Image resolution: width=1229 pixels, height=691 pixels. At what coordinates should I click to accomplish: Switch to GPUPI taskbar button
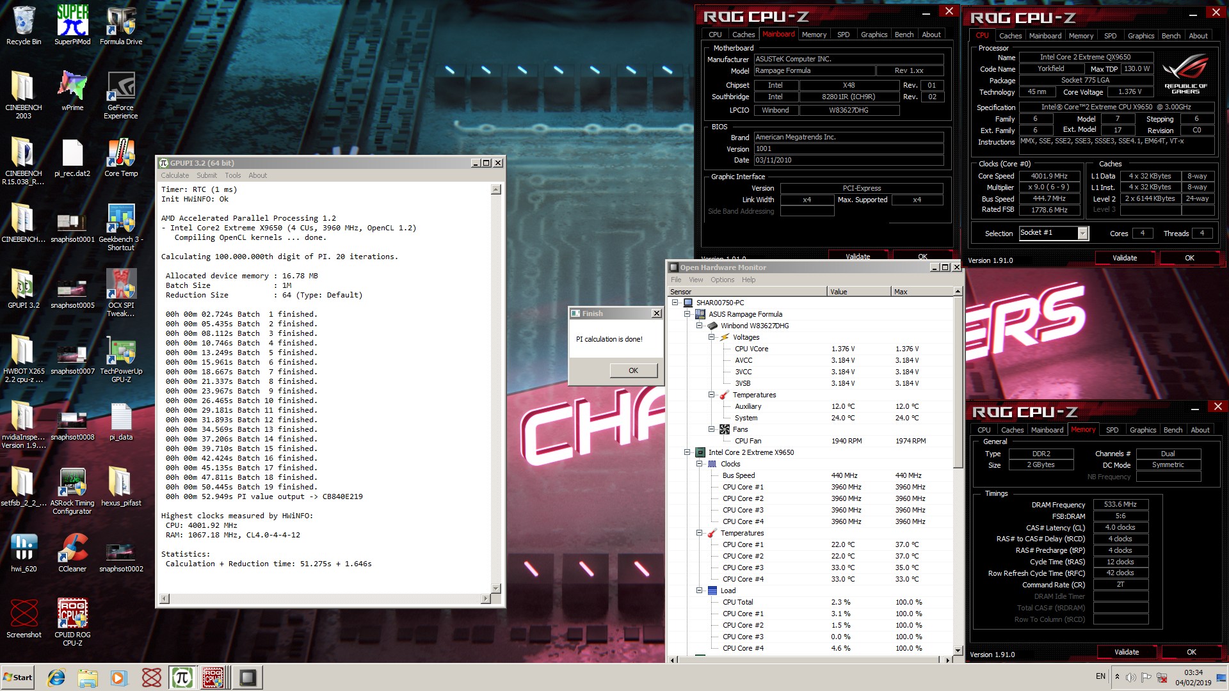(x=182, y=678)
